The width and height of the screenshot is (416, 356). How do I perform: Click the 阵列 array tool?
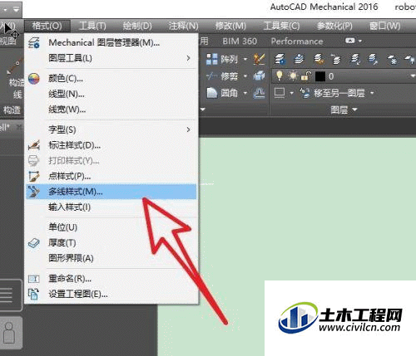222,59
